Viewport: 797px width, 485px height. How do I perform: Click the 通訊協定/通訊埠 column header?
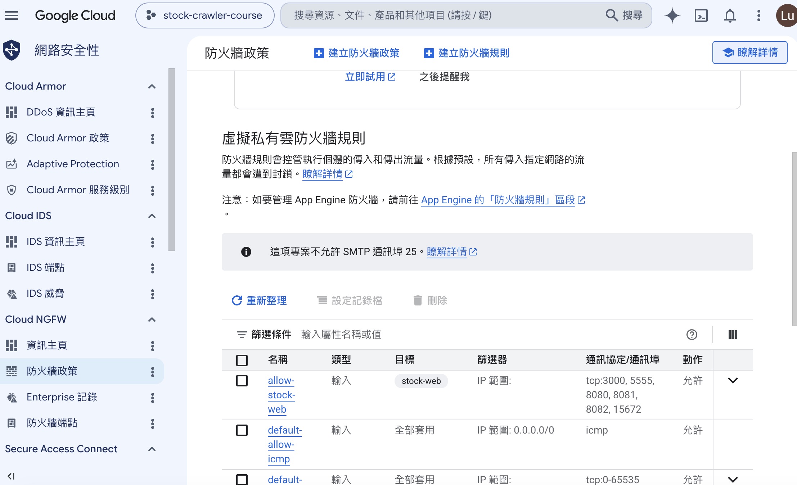[622, 360]
